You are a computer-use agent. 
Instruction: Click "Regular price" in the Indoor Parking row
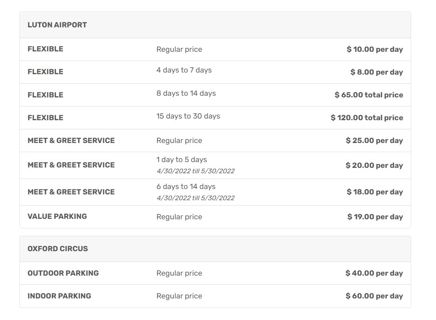click(x=179, y=296)
